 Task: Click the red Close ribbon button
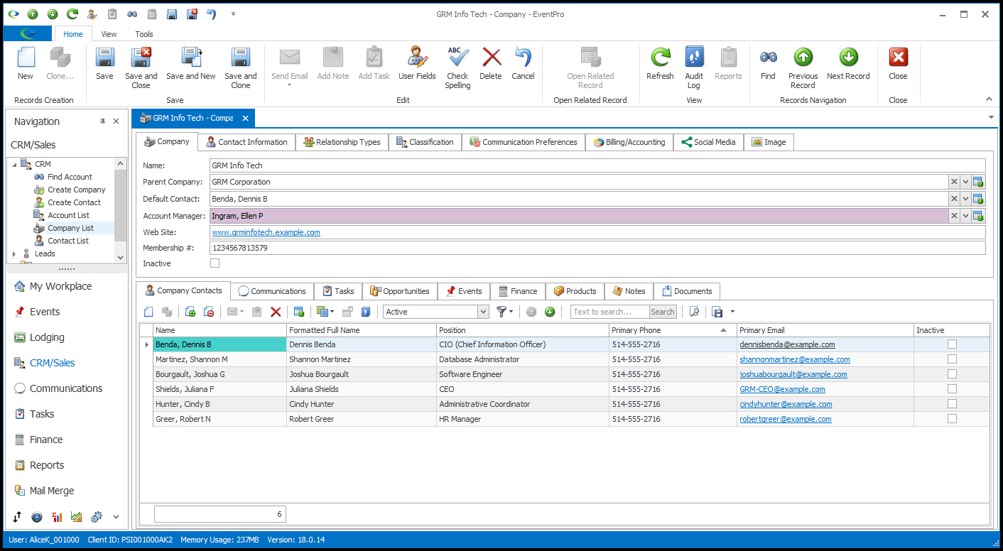coord(898,65)
